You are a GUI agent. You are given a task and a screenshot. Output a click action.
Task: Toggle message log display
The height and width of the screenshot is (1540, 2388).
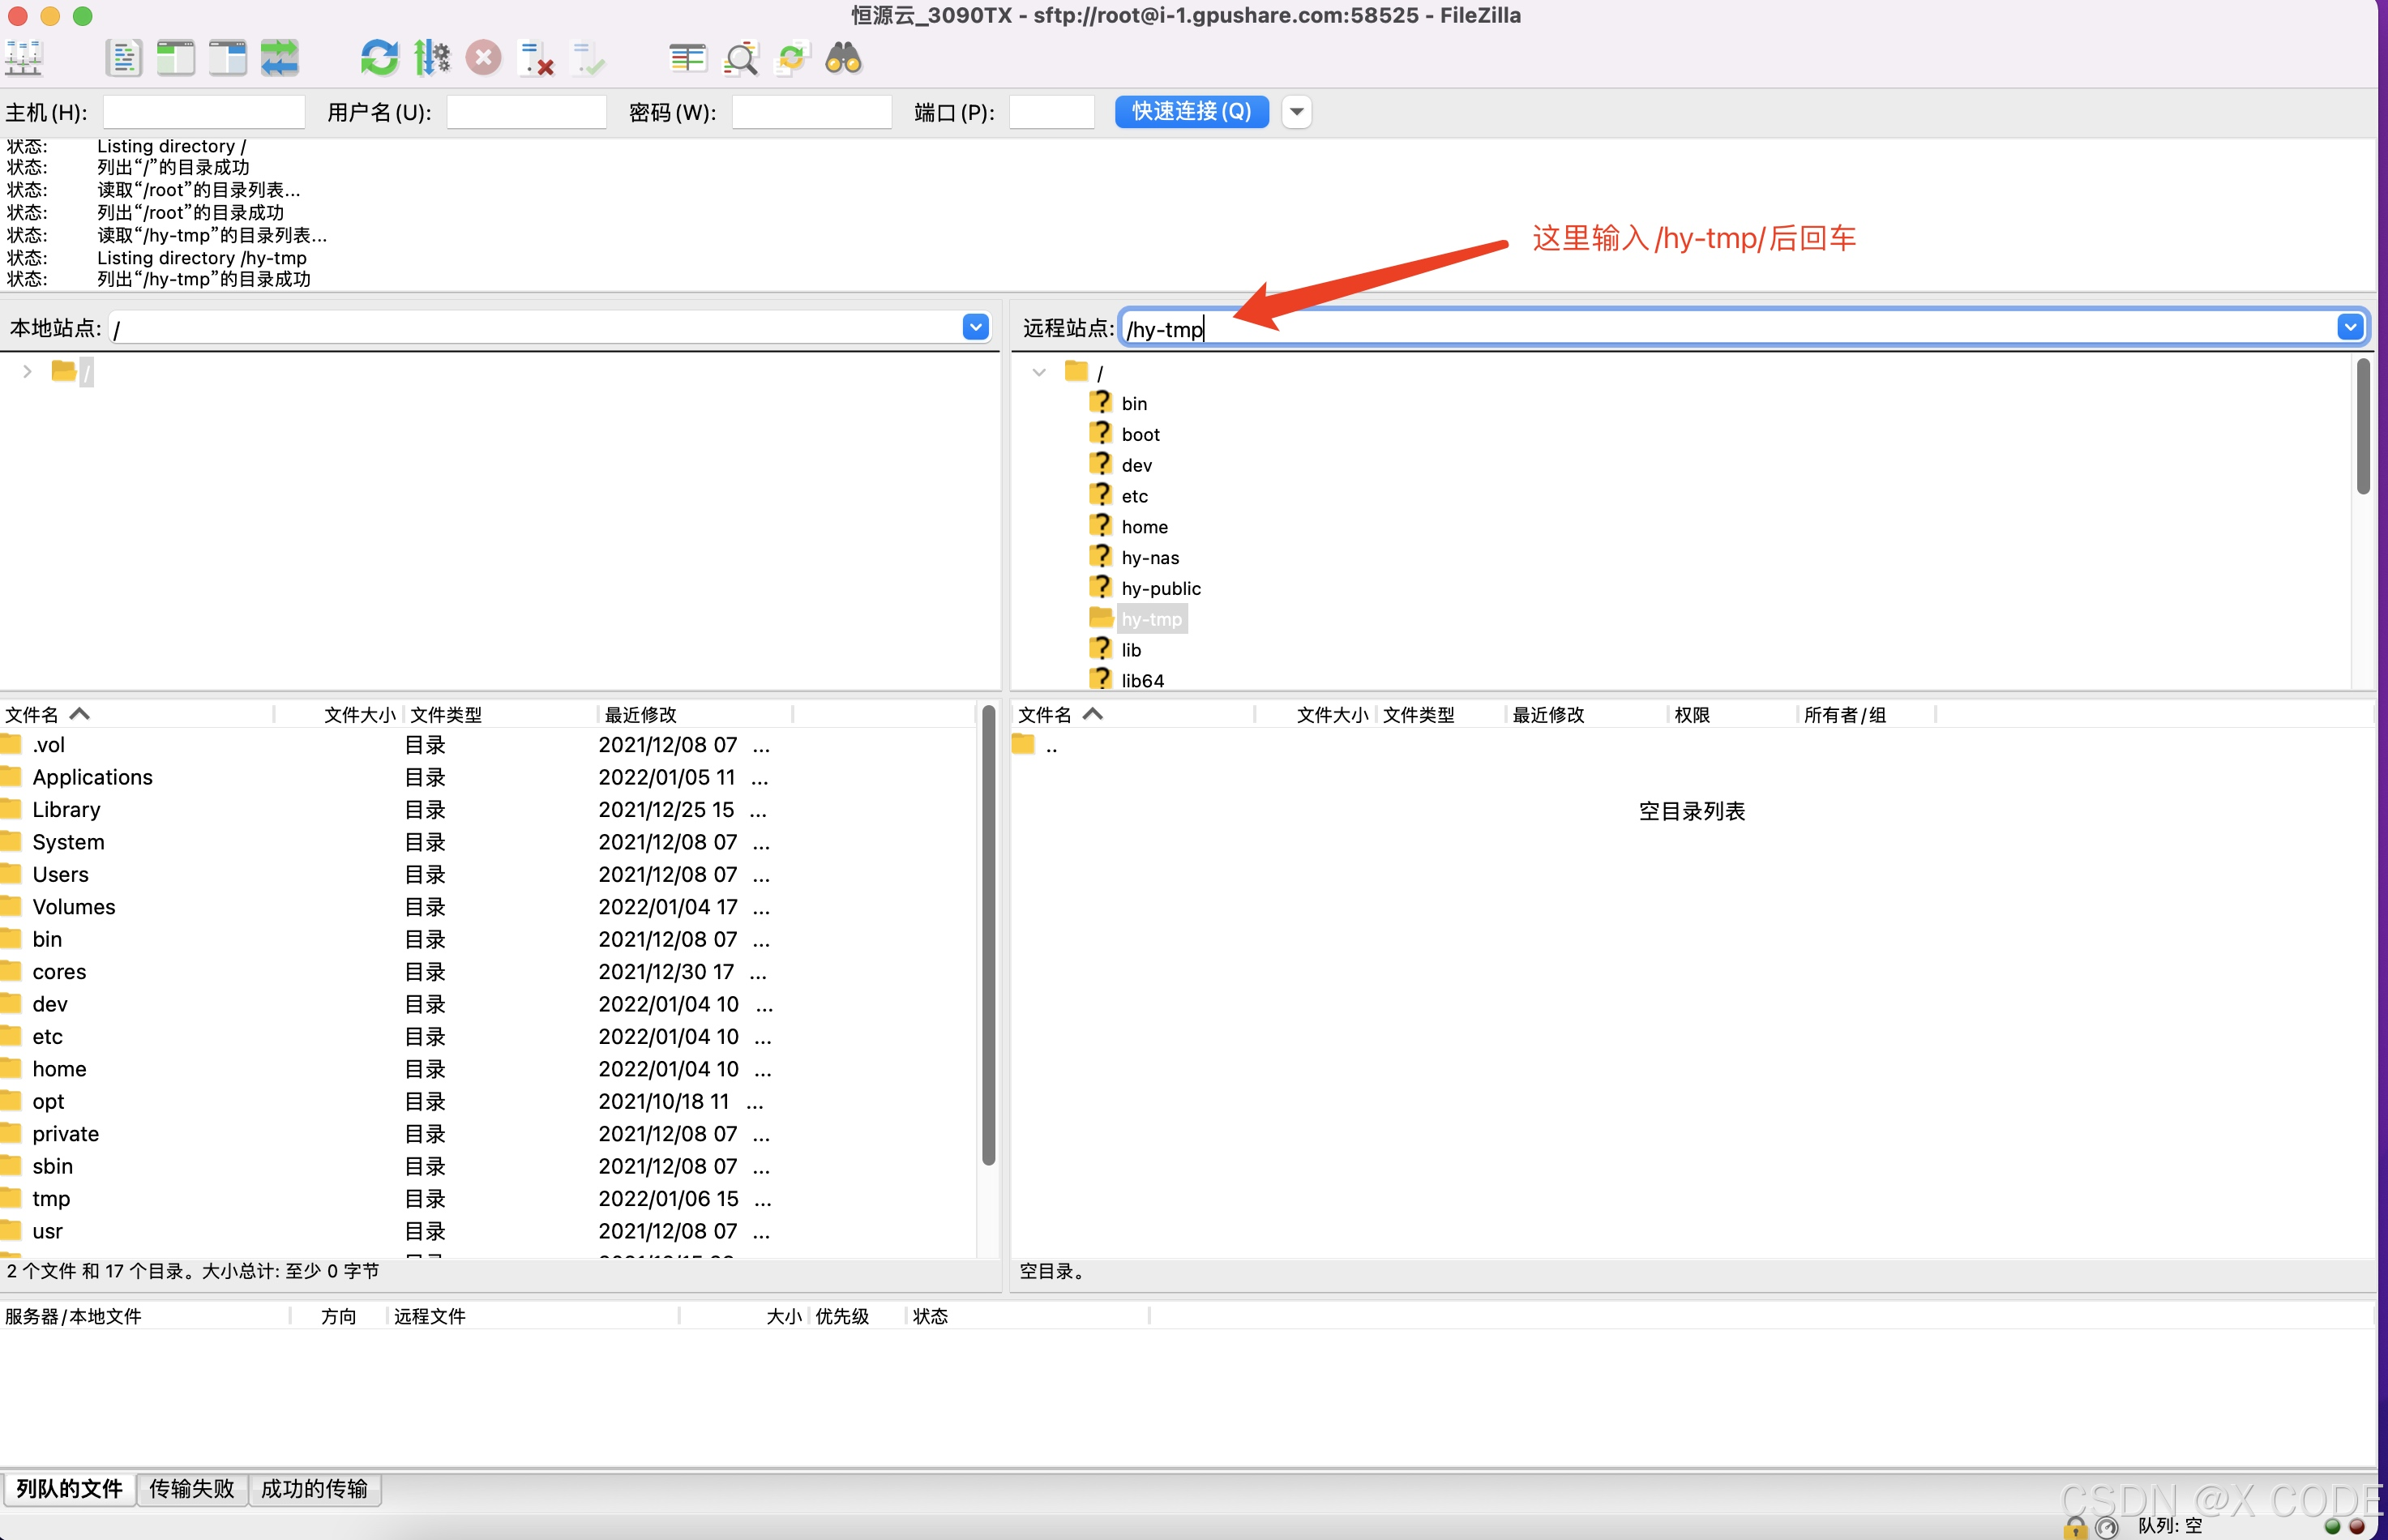(x=123, y=58)
